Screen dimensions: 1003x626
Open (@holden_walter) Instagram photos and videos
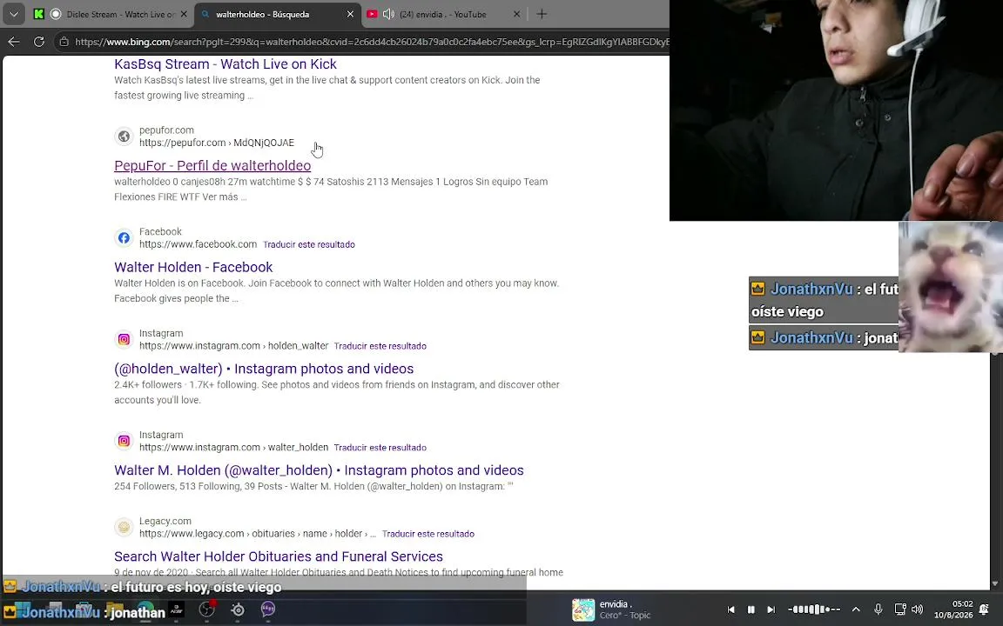click(x=264, y=369)
